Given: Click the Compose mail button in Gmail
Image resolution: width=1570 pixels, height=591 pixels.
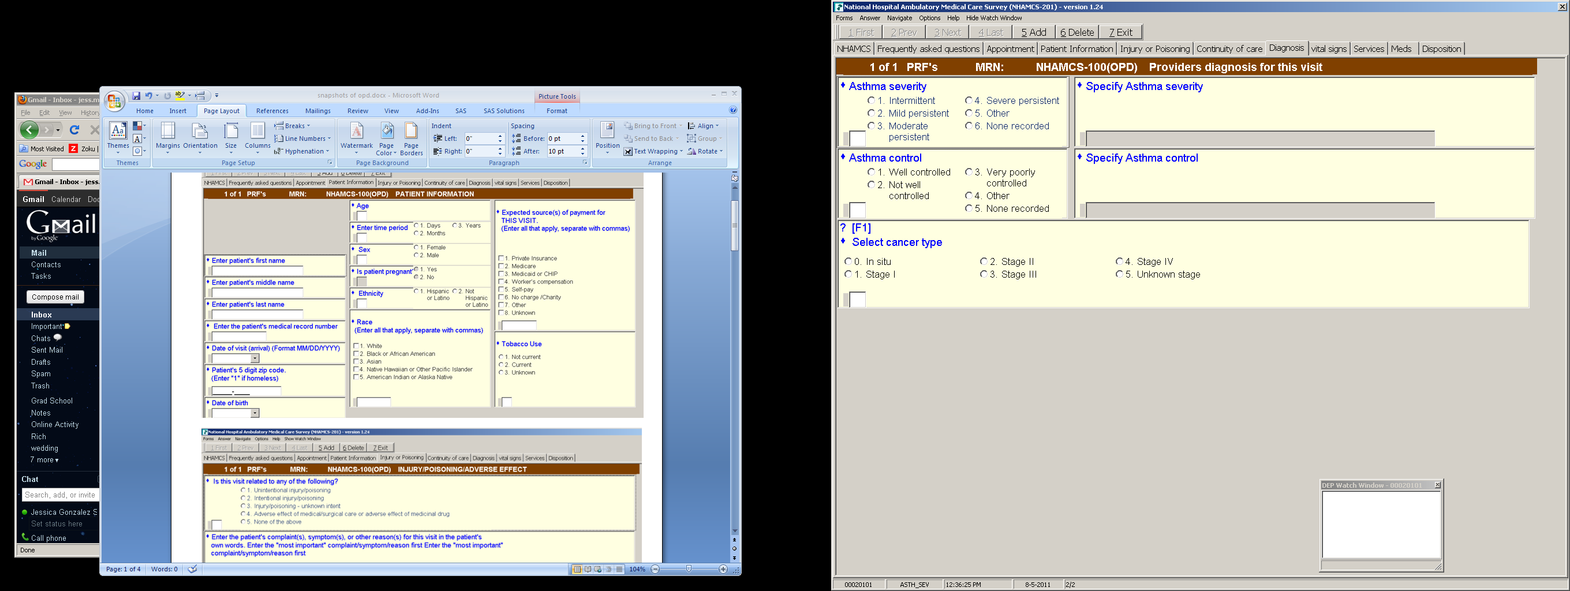Looking at the screenshot, I should pos(55,297).
